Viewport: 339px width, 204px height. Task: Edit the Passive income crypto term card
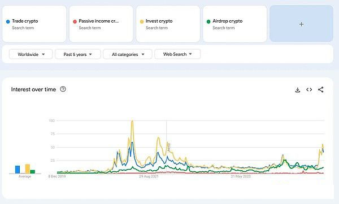[x=101, y=24]
